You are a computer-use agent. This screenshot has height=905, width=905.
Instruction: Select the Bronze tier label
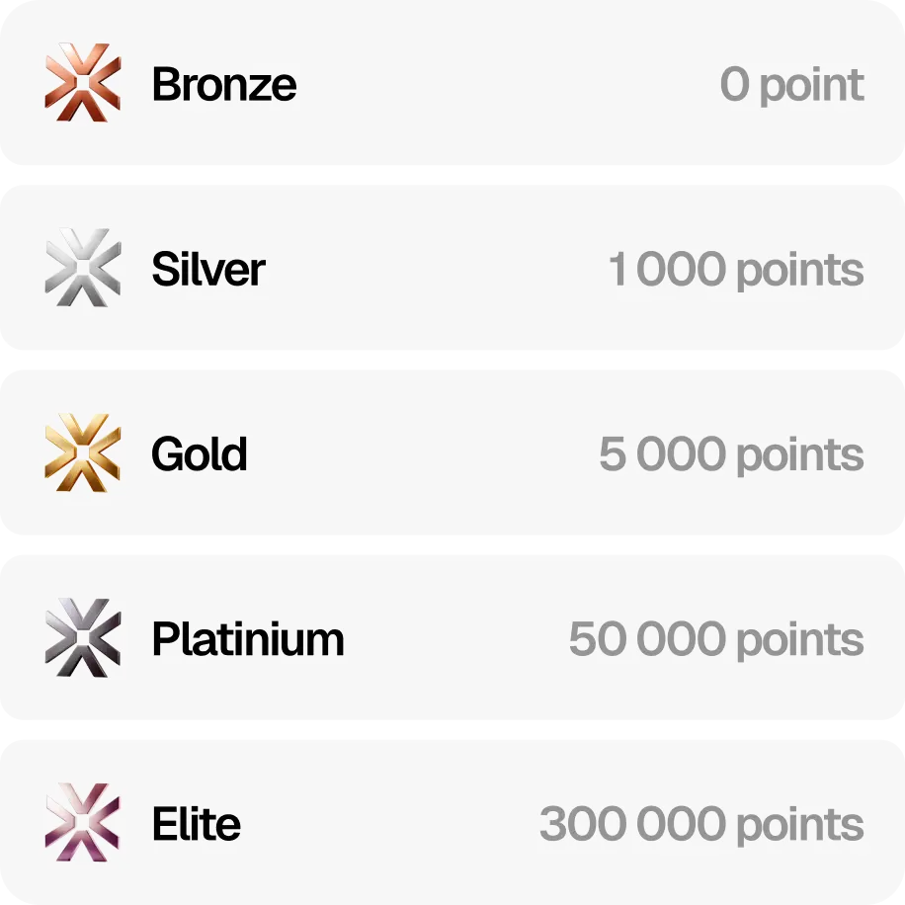224,84
